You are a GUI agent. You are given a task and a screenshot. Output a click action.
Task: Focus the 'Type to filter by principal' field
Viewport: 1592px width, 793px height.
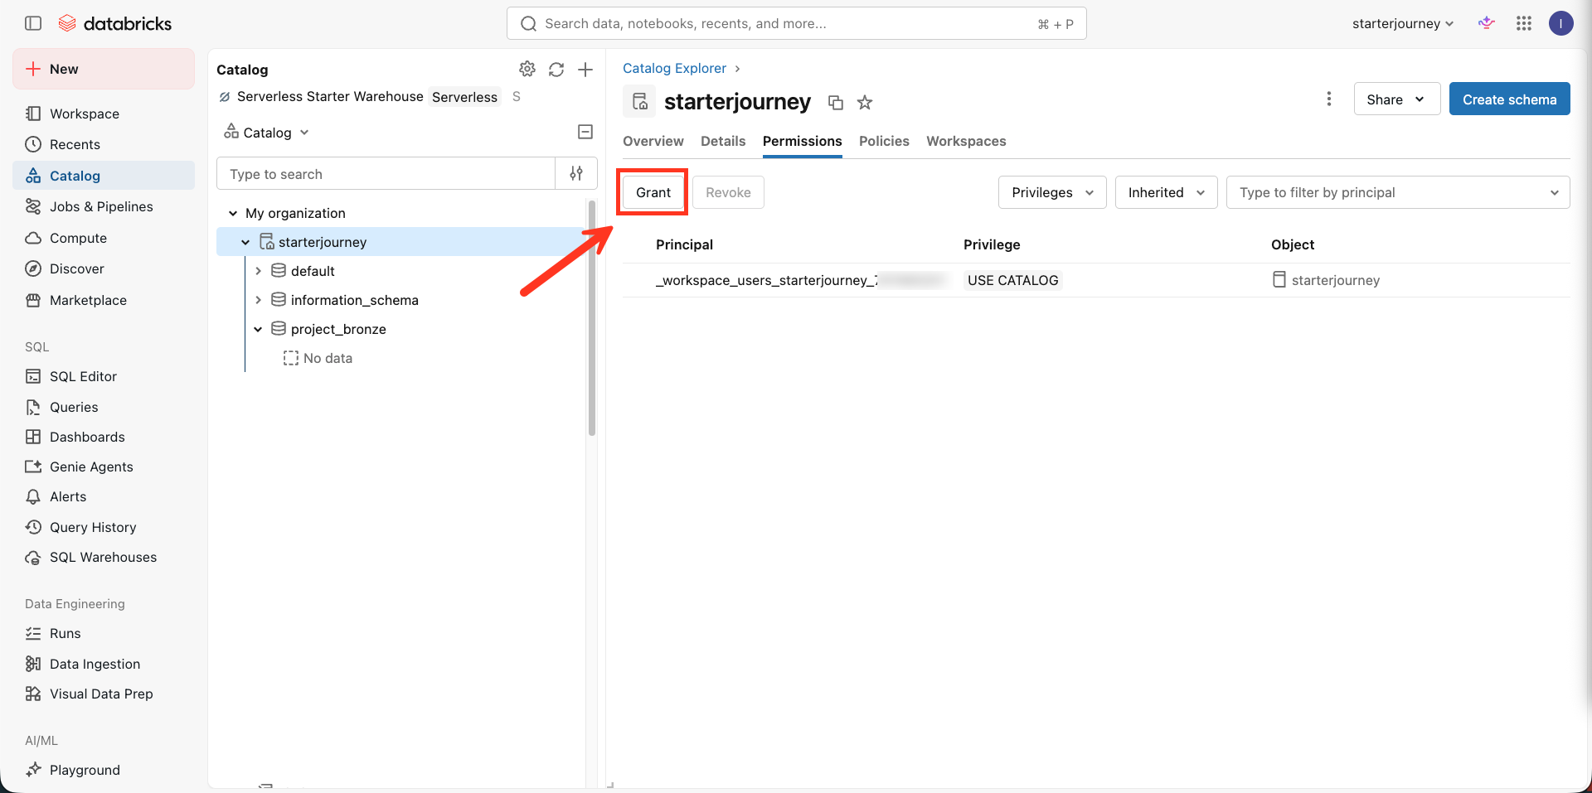click(x=1398, y=192)
